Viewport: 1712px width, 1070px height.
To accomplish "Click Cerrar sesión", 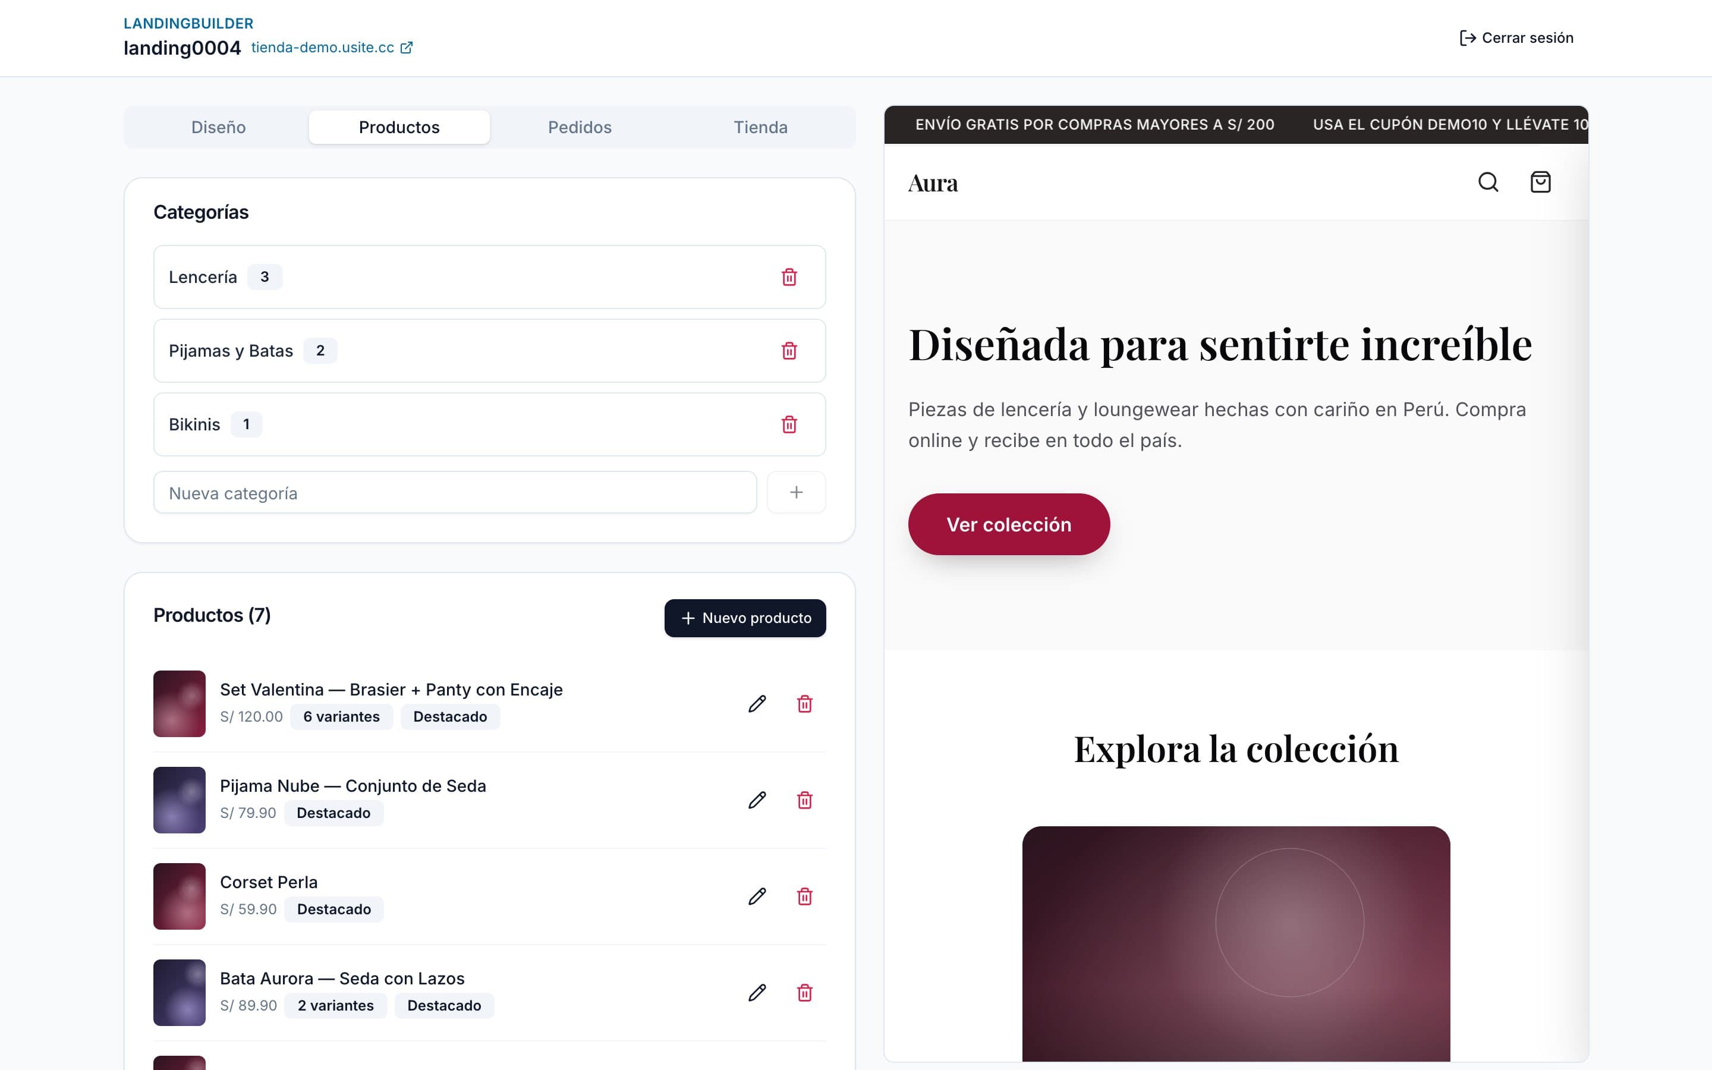I will coord(1516,37).
